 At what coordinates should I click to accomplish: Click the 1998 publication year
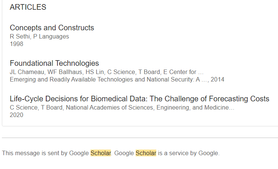coord(17,44)
